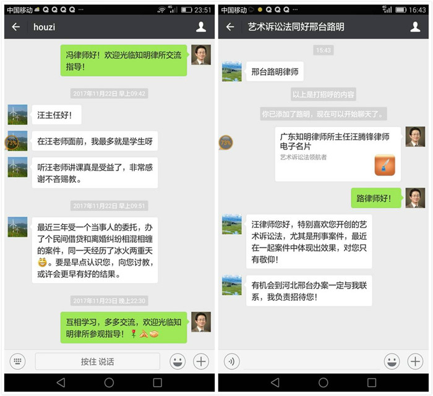Tap avatar next to 汪主任好! message
Screen dimensions: 433x396
(17, 114)
